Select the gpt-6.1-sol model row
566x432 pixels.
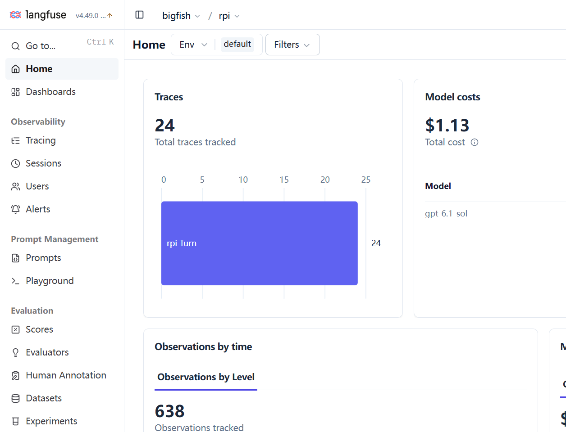click(446, 213)
